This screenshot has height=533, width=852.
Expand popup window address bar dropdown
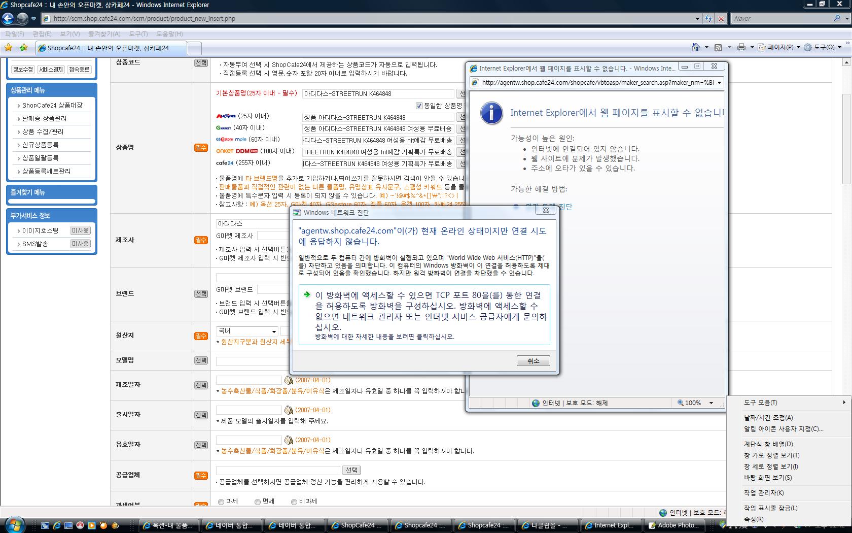[x=719, y=83]
